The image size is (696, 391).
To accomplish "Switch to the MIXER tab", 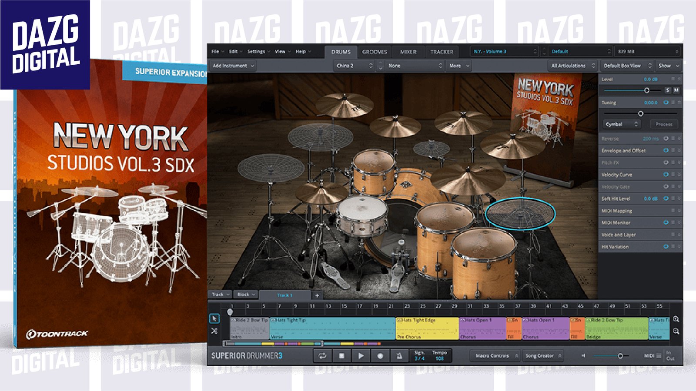I will point(408,52).
